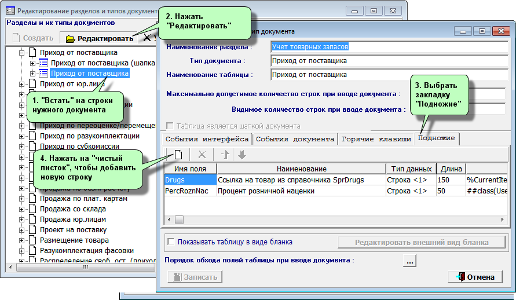The image size is (516, 300).
Task: Click left arrow of table horizontal scrollbar
Action: point(169,219)
